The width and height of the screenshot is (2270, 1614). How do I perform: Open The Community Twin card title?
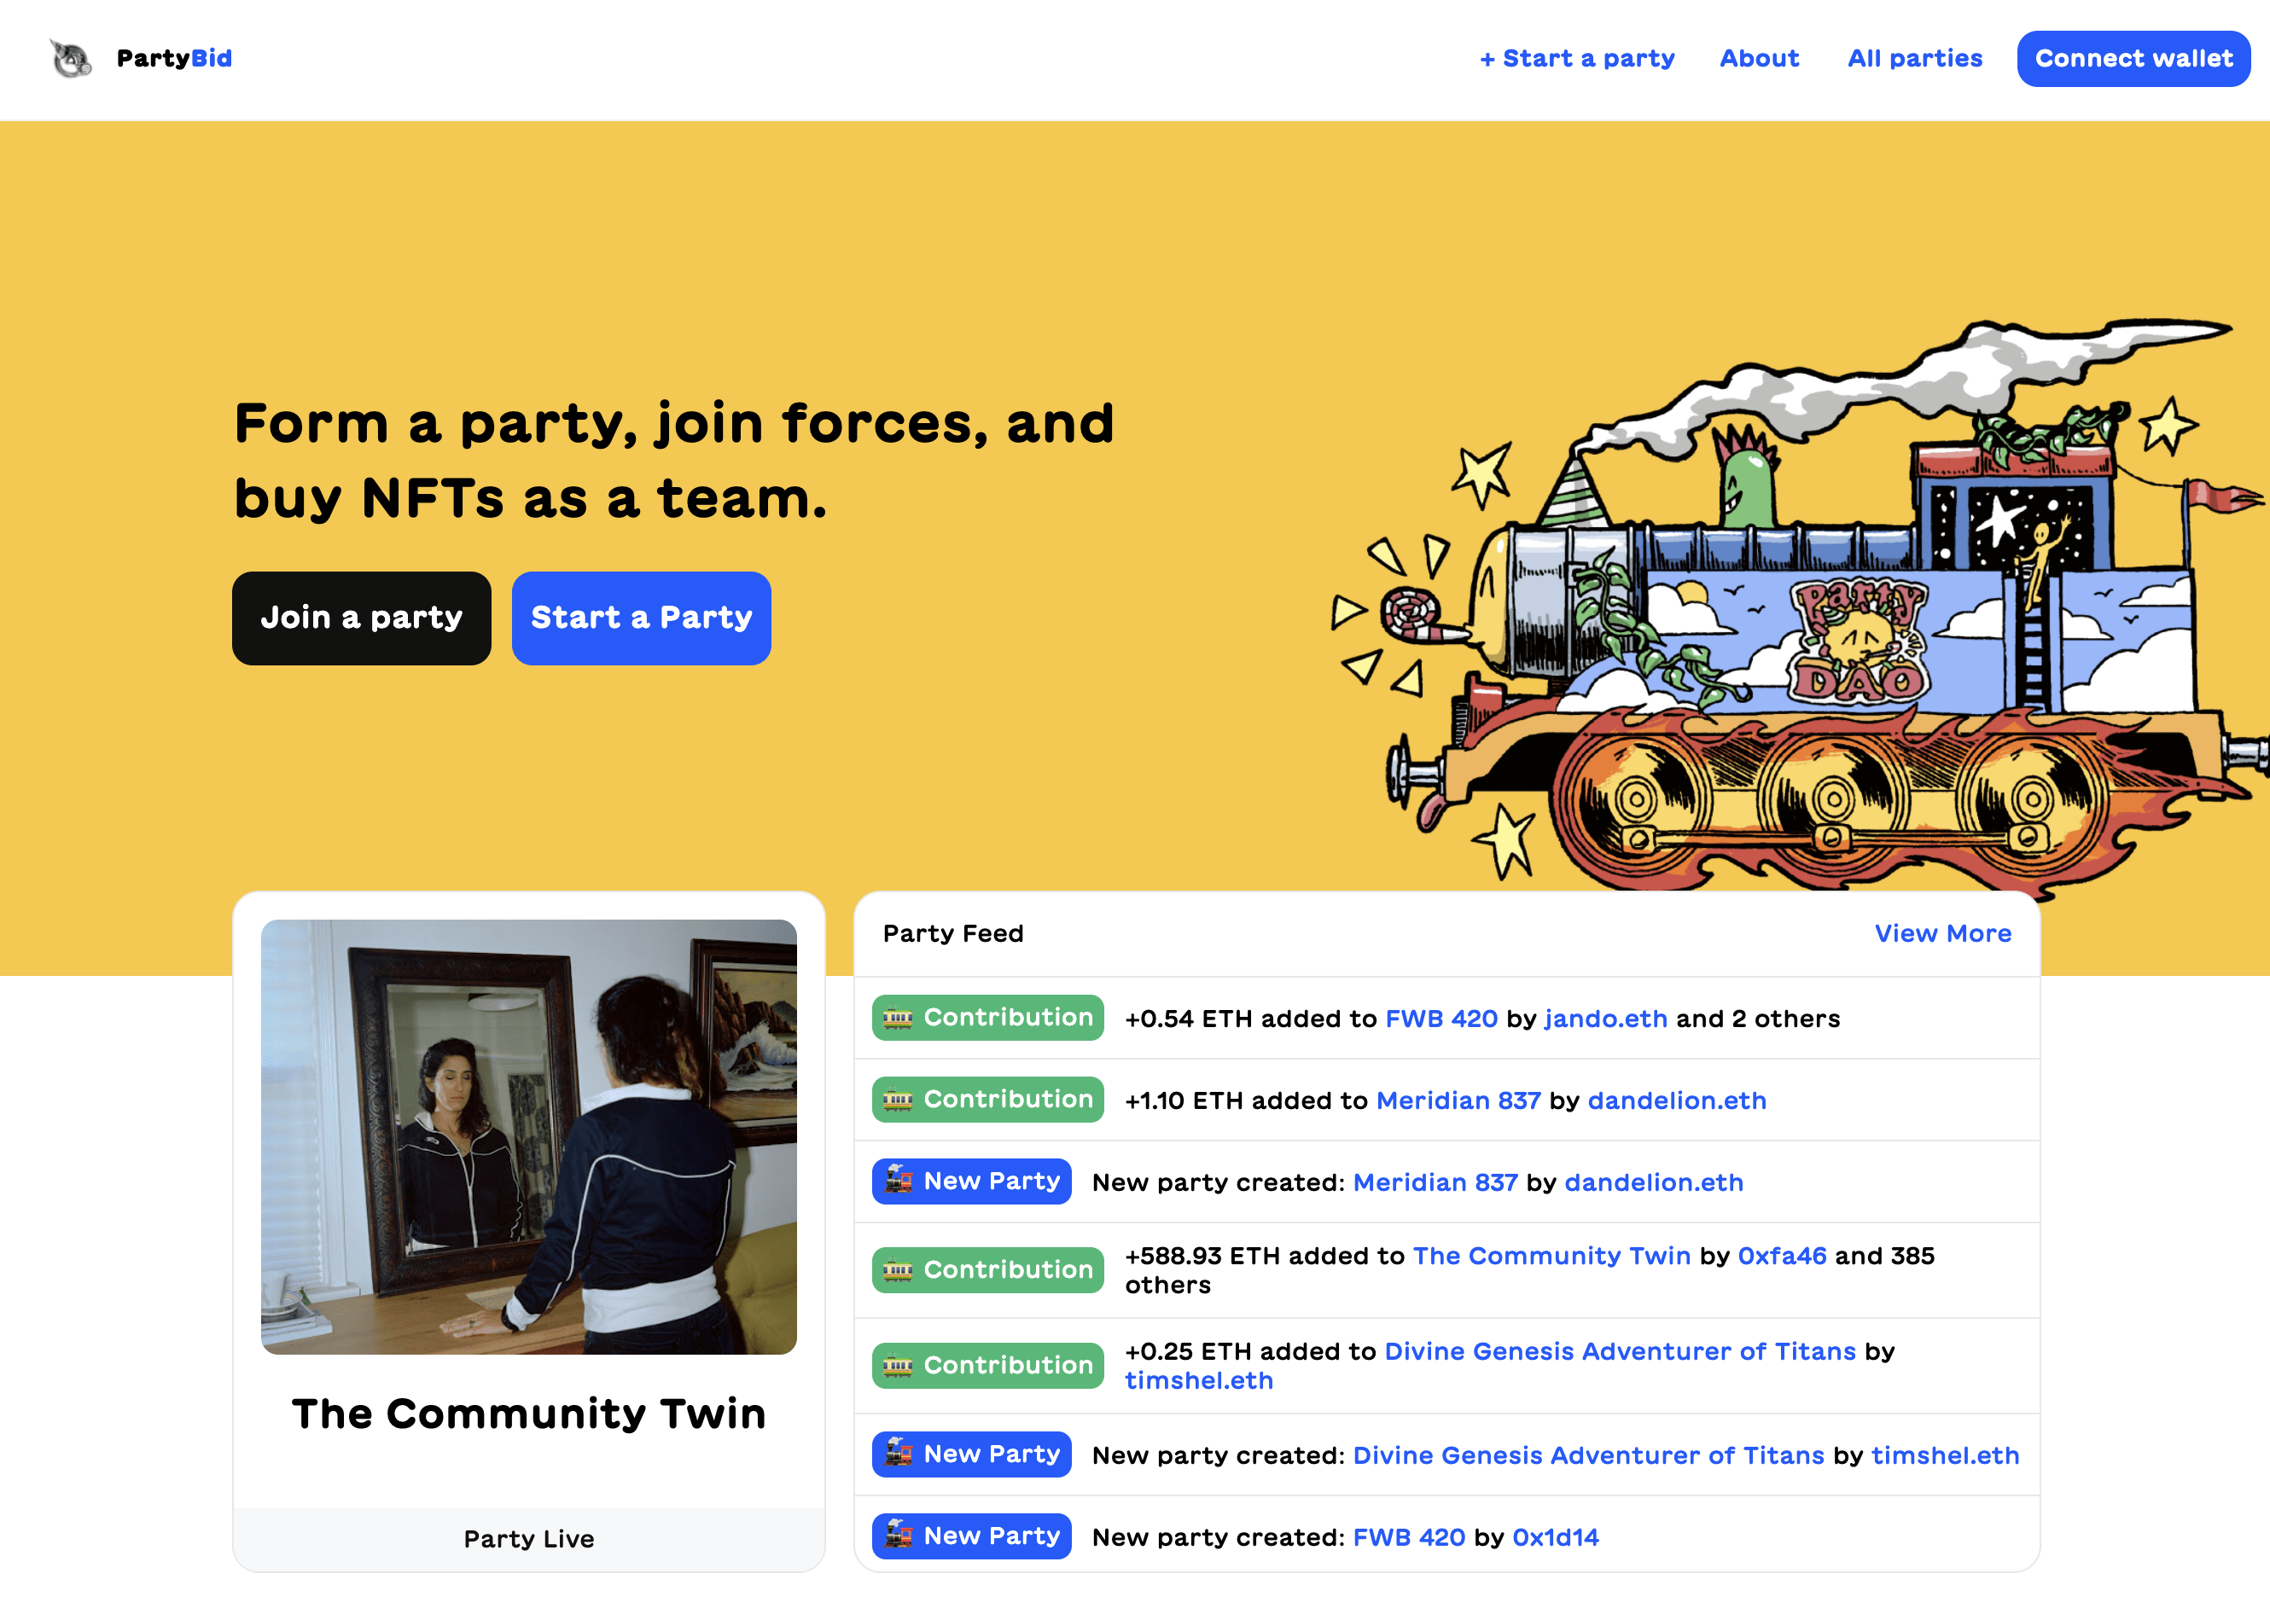[529, 1414]
